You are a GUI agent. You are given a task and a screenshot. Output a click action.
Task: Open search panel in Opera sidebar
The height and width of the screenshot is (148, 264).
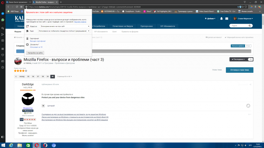point(3,28)
